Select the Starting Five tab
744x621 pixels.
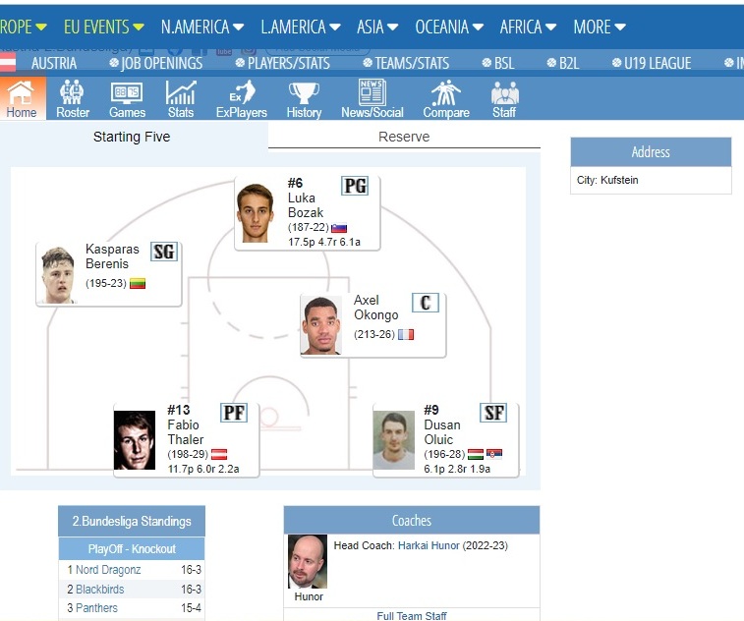[132, 137]
